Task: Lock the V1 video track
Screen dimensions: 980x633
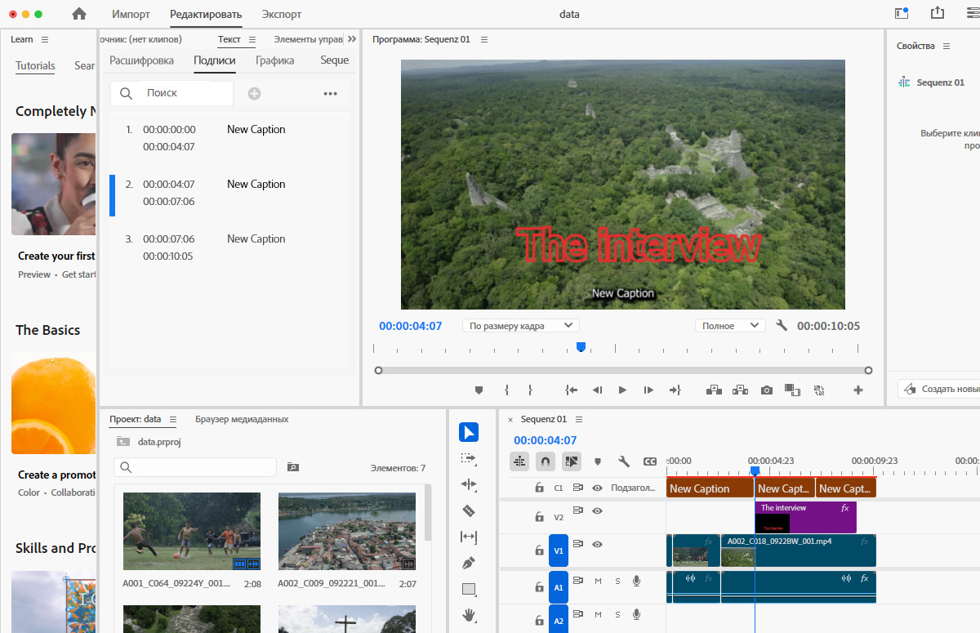Action: (539, 551)
